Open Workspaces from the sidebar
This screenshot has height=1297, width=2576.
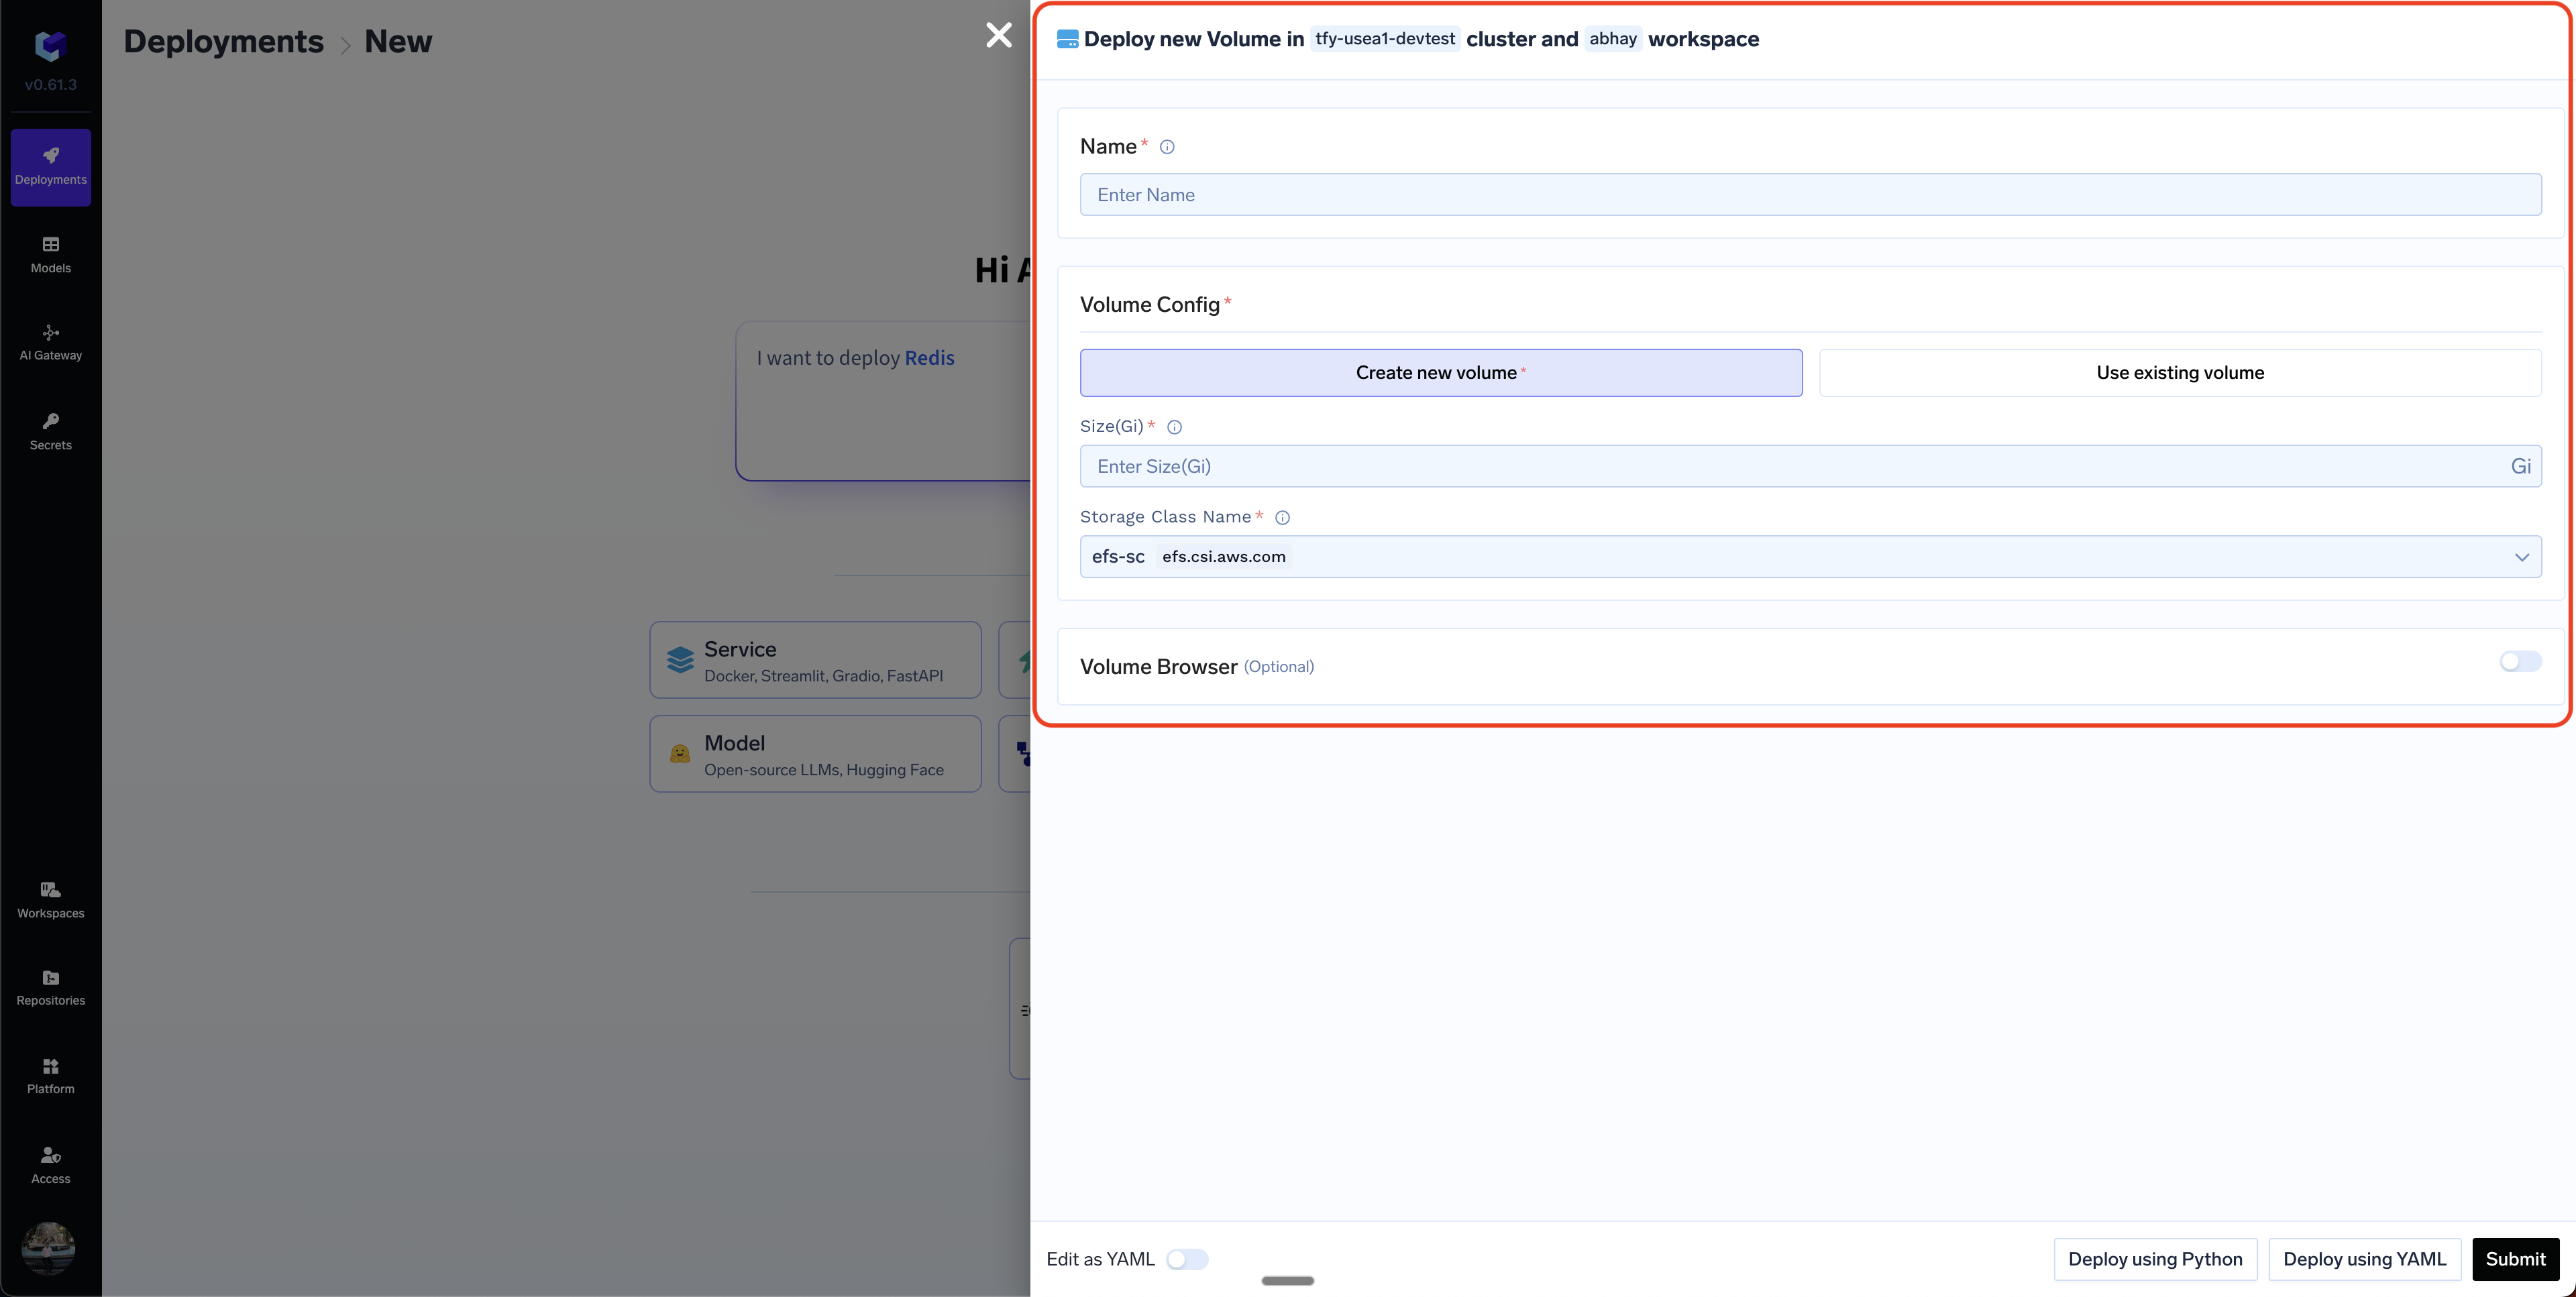[x=51, y=900]
